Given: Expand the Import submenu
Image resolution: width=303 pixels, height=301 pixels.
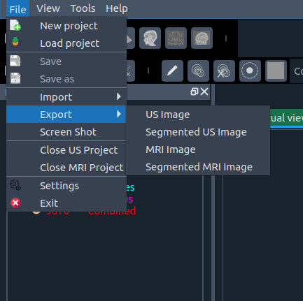Looking at the screenshot, I should (x=66, y=97).
